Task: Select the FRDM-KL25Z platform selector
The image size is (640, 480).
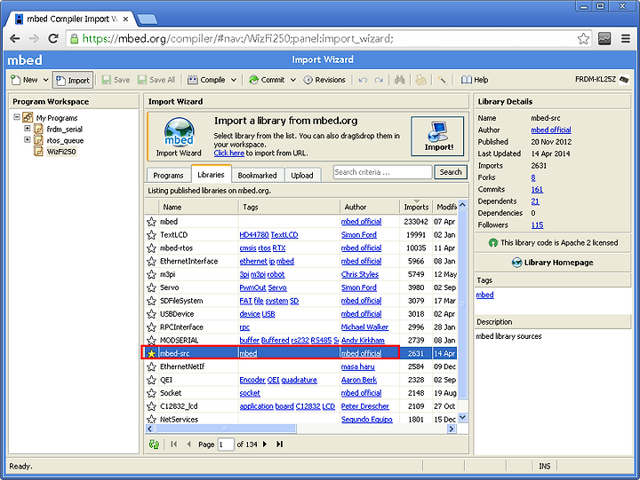Action: [602, 80]
